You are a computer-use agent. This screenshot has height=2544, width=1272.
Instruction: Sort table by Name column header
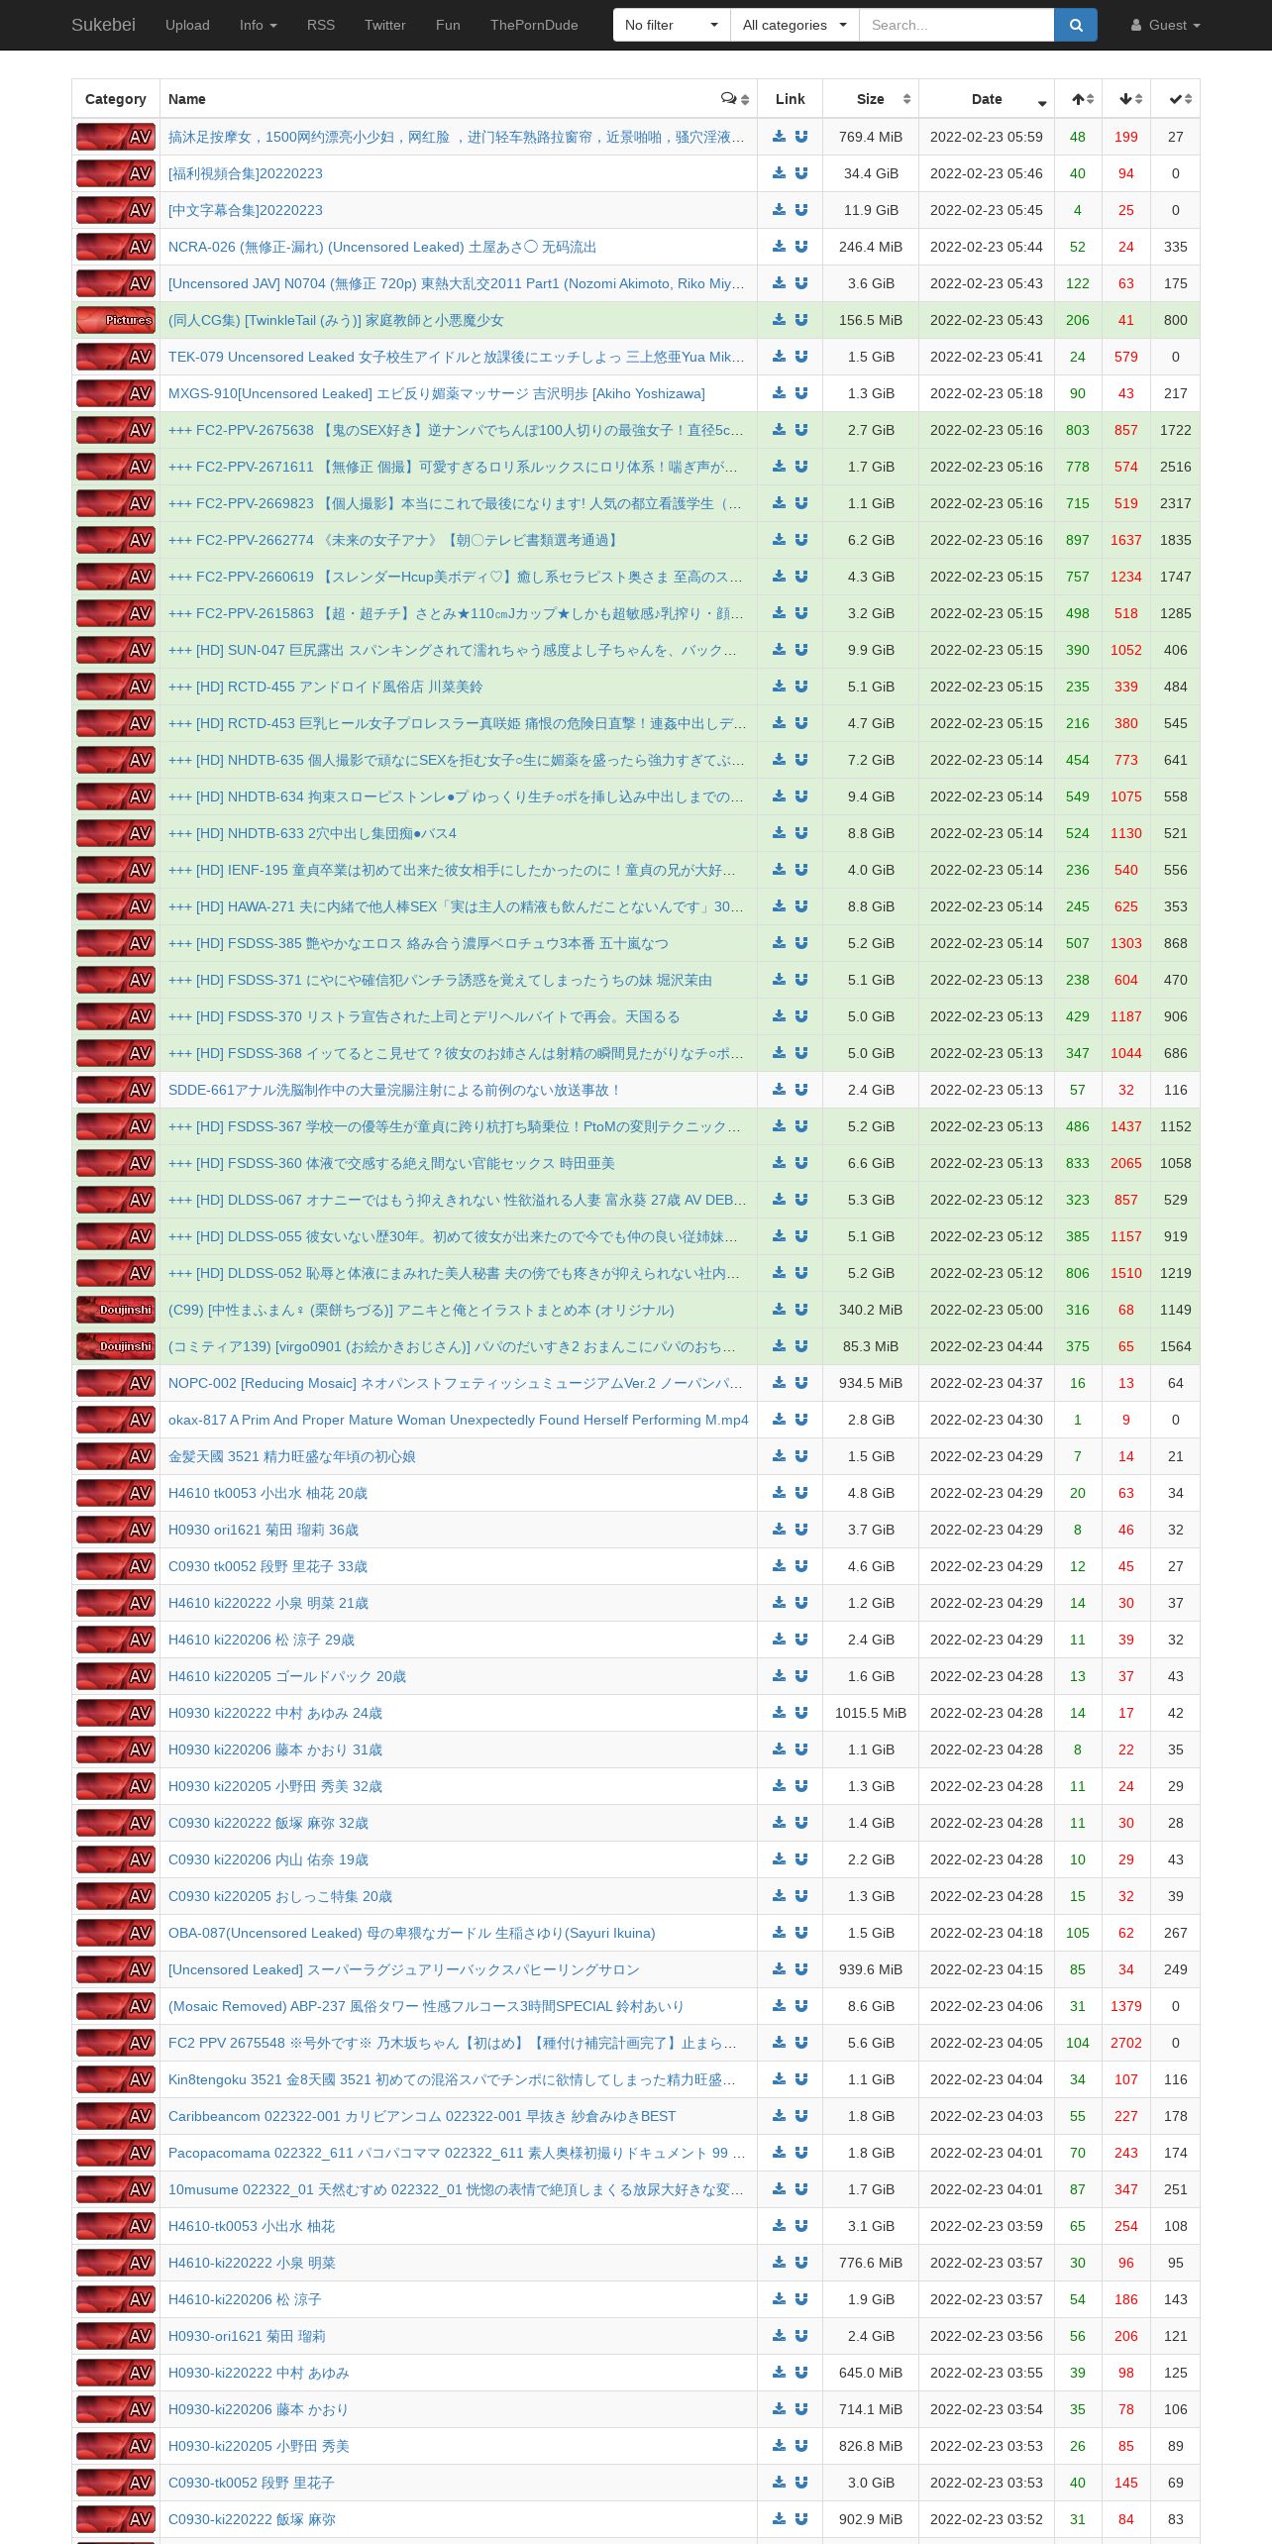[458, 99]
